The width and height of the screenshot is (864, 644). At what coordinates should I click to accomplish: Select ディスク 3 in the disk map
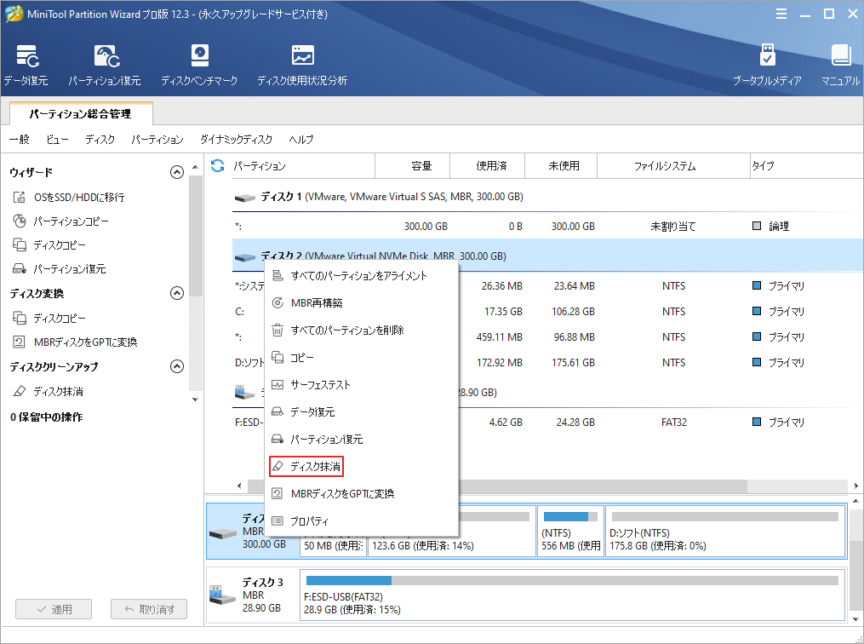tap(253, 595)
